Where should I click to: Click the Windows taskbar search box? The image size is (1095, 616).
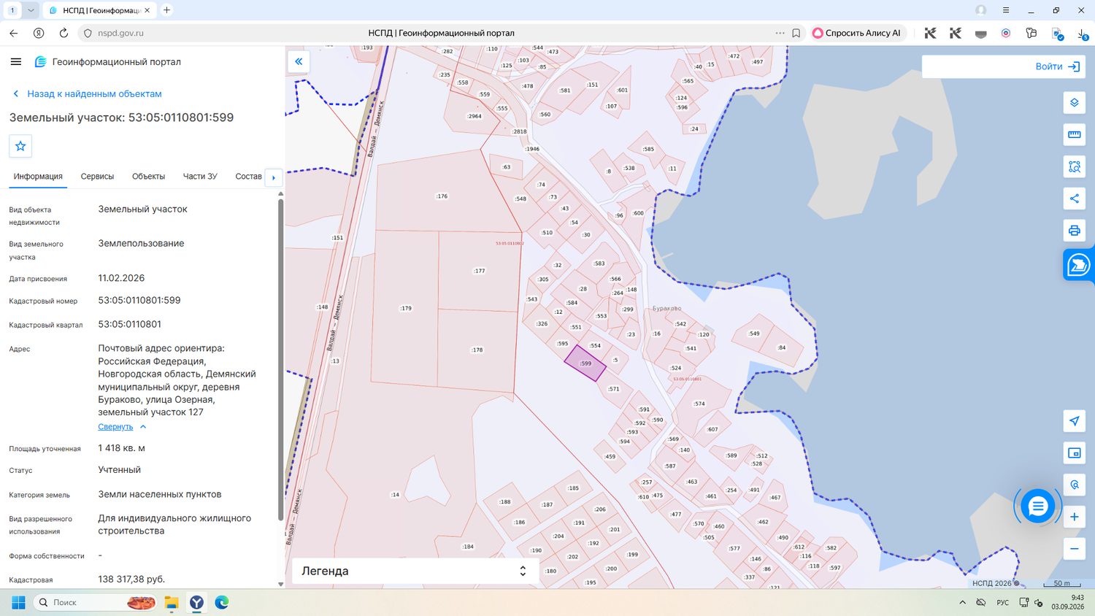click(96, 603)
